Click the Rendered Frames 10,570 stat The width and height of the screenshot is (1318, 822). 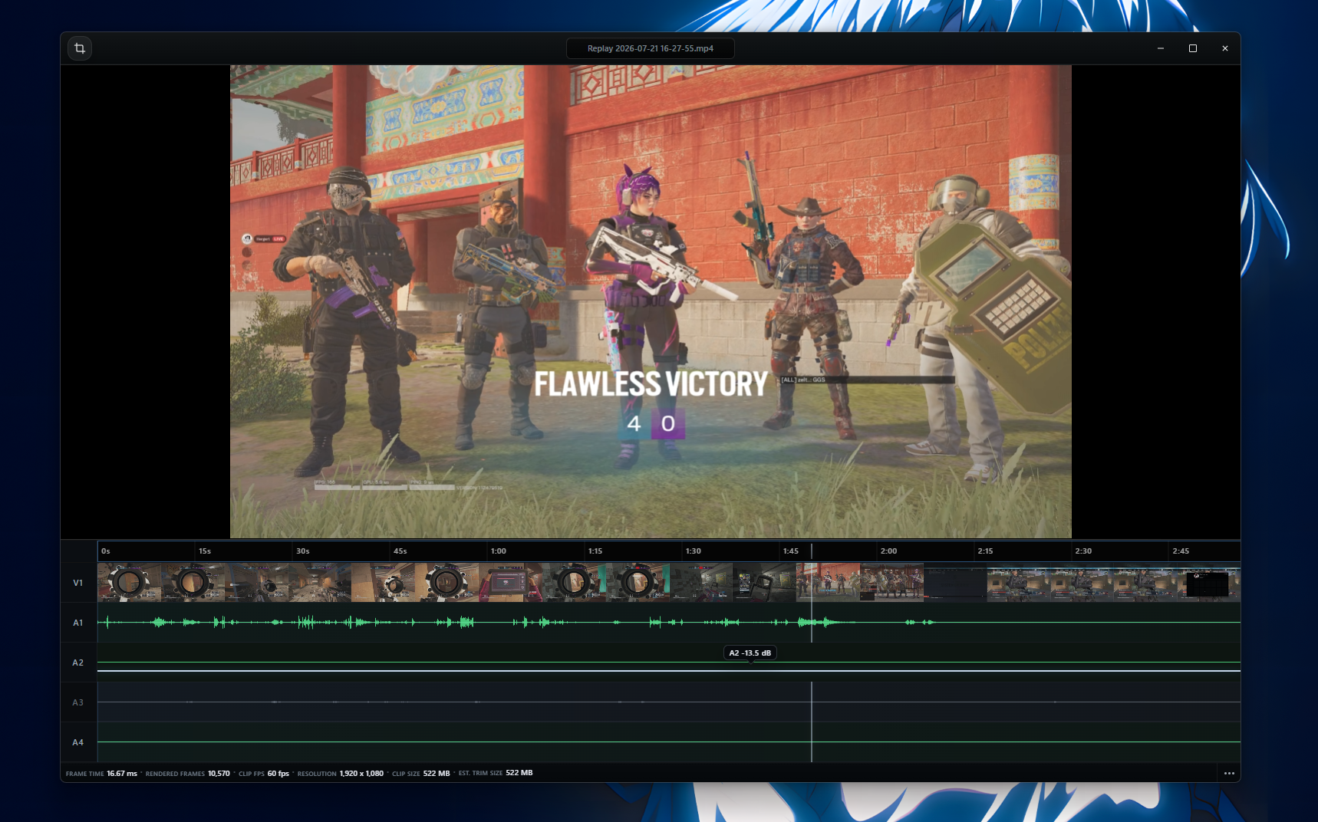point(188,774)
